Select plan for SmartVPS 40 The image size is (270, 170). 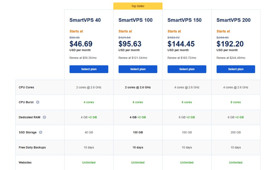click(89, 69)
